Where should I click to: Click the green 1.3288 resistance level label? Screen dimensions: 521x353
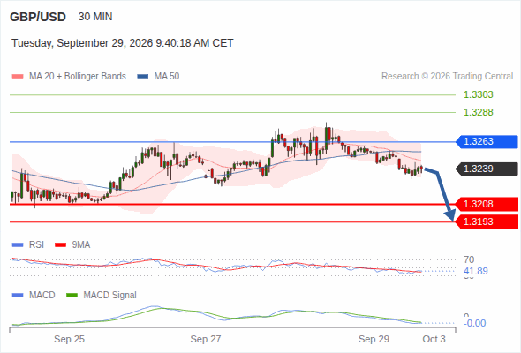click(478, 112)
